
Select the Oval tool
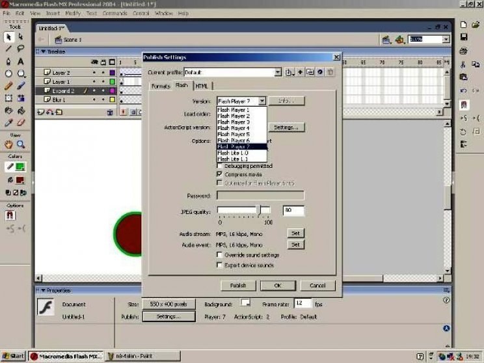[x=8, y=74]
